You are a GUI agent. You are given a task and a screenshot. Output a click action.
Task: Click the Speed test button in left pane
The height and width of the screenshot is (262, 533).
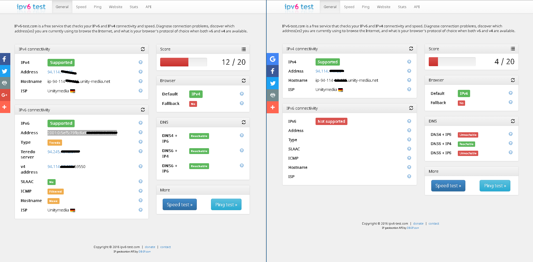pos(179,205)
